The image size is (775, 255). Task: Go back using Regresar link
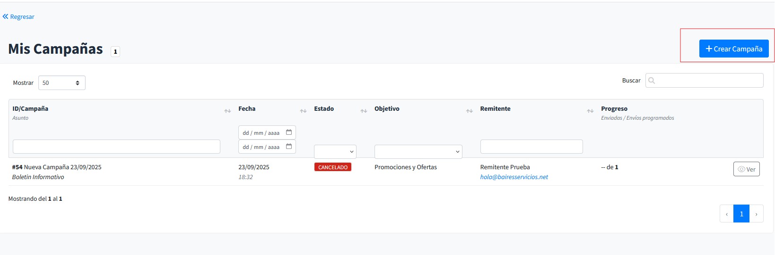18,16
